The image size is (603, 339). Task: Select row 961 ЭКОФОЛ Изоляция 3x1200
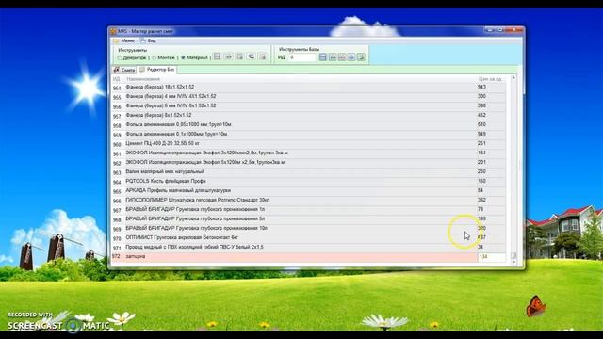click(x=308, y=153)
